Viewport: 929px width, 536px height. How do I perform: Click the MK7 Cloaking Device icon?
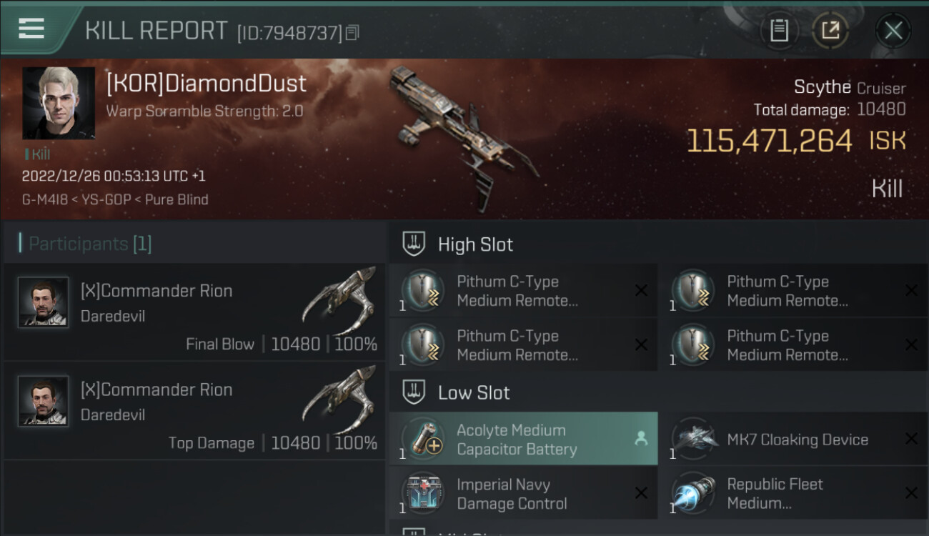692,439
